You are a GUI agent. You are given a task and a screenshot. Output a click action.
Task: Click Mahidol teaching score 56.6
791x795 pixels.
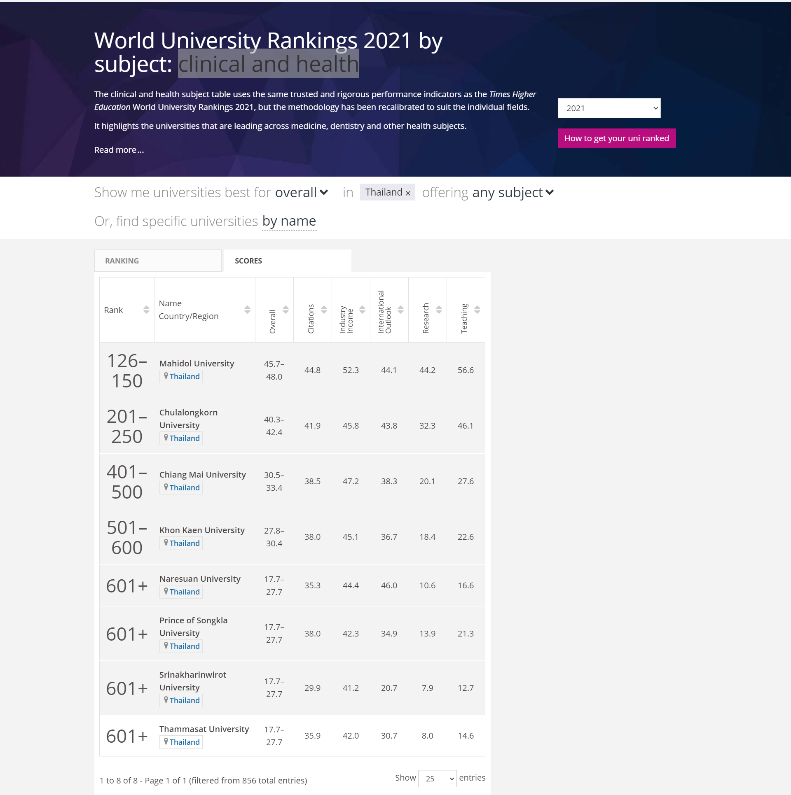pos(466,370)
